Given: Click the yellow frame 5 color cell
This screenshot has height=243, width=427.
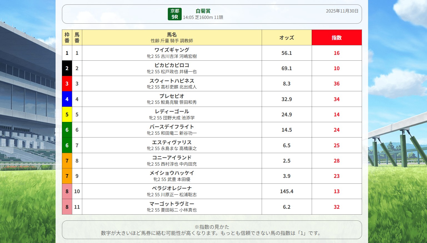Looking at the screenshot, I should point(67,114).
